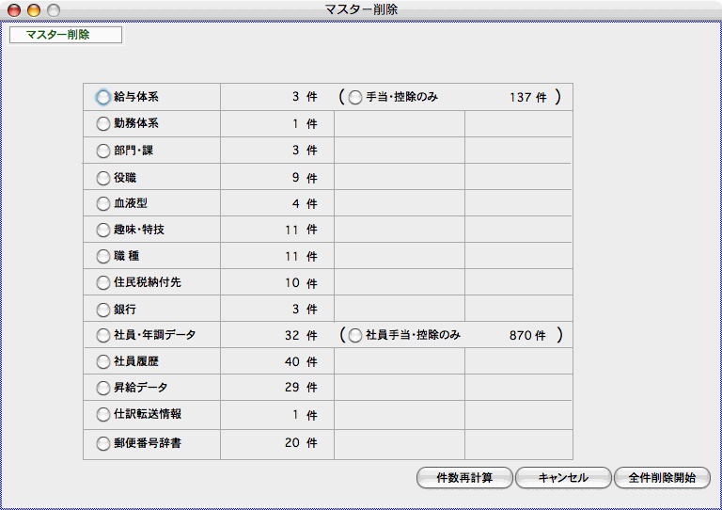Enable the 社員手当・控除のみ option
Viewport: 722px width, 510px height.
coord(355,335)
